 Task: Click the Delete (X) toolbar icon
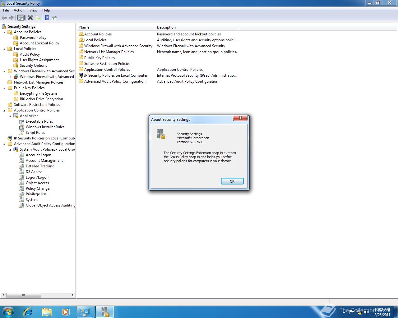pyautogui.click(x=30, y=18)
